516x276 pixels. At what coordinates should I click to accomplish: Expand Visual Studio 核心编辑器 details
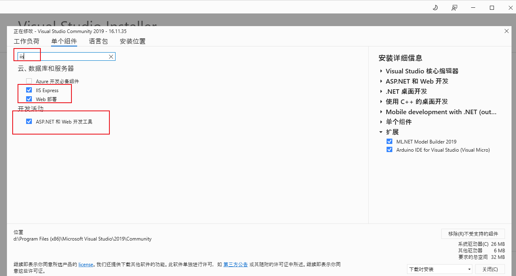coord(381,71)
